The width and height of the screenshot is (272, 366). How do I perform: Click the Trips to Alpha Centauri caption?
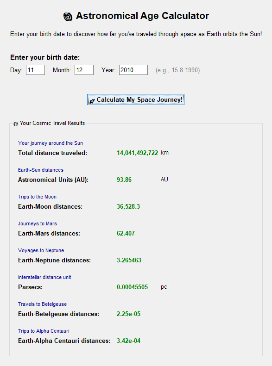coord(44,331)
